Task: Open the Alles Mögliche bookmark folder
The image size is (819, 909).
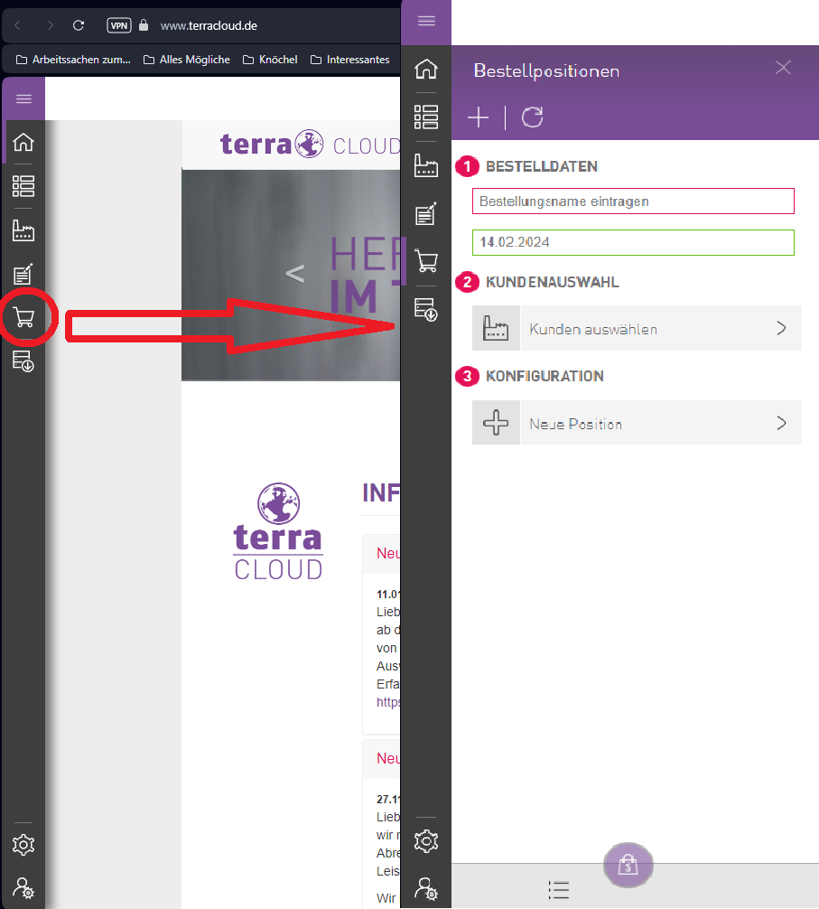Action: pos(186,60)
